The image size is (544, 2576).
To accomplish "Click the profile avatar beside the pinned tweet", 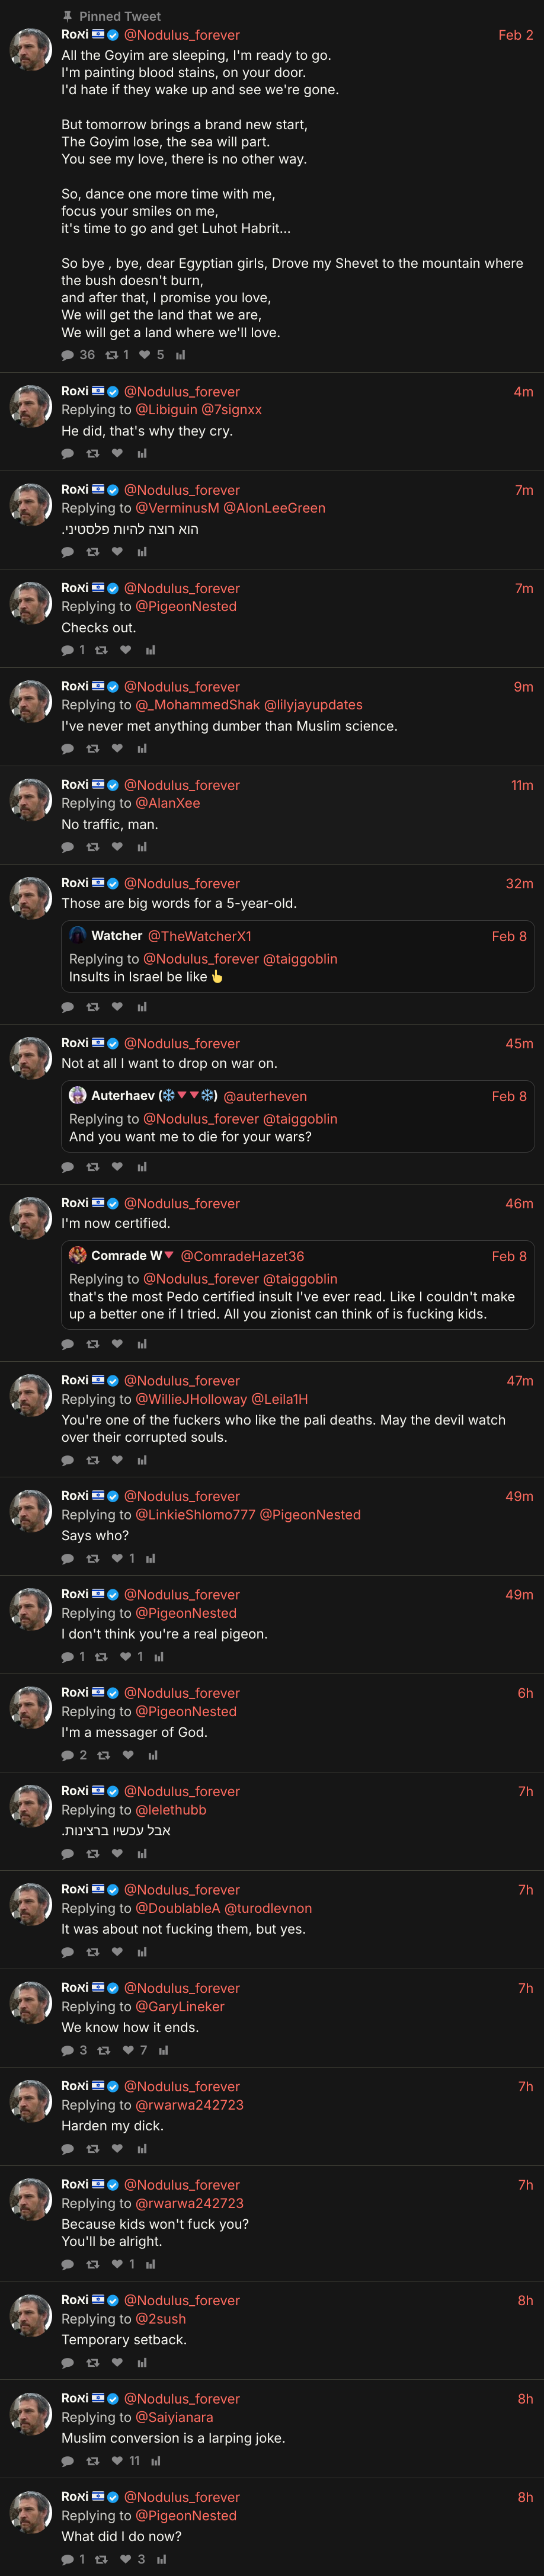I will [x=31, y=49].
